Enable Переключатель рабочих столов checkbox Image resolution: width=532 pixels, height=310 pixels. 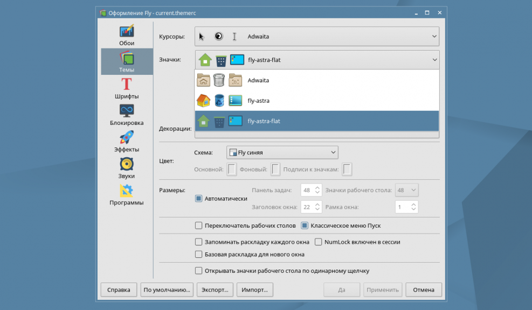tap(198, 226)
